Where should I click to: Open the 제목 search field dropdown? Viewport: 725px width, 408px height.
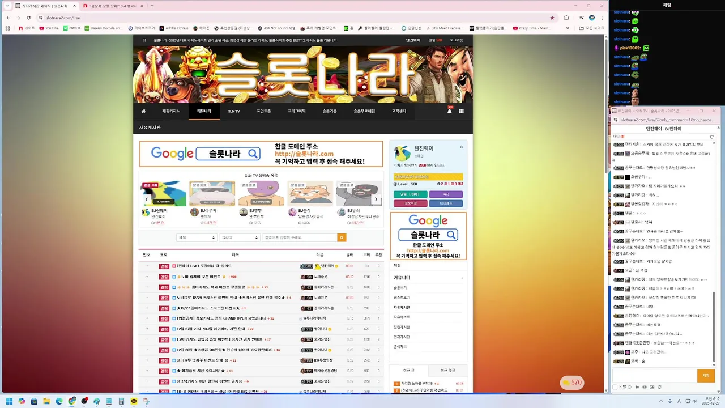[x=196, y=237]
